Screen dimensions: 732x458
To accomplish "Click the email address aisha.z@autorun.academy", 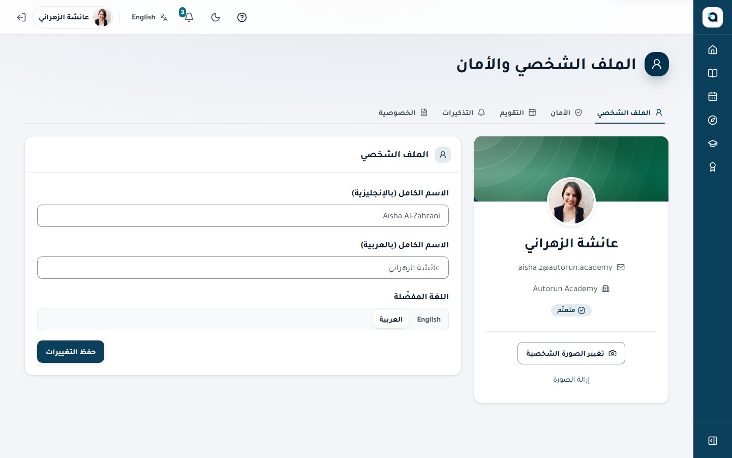I will click(x=565, y=267).
